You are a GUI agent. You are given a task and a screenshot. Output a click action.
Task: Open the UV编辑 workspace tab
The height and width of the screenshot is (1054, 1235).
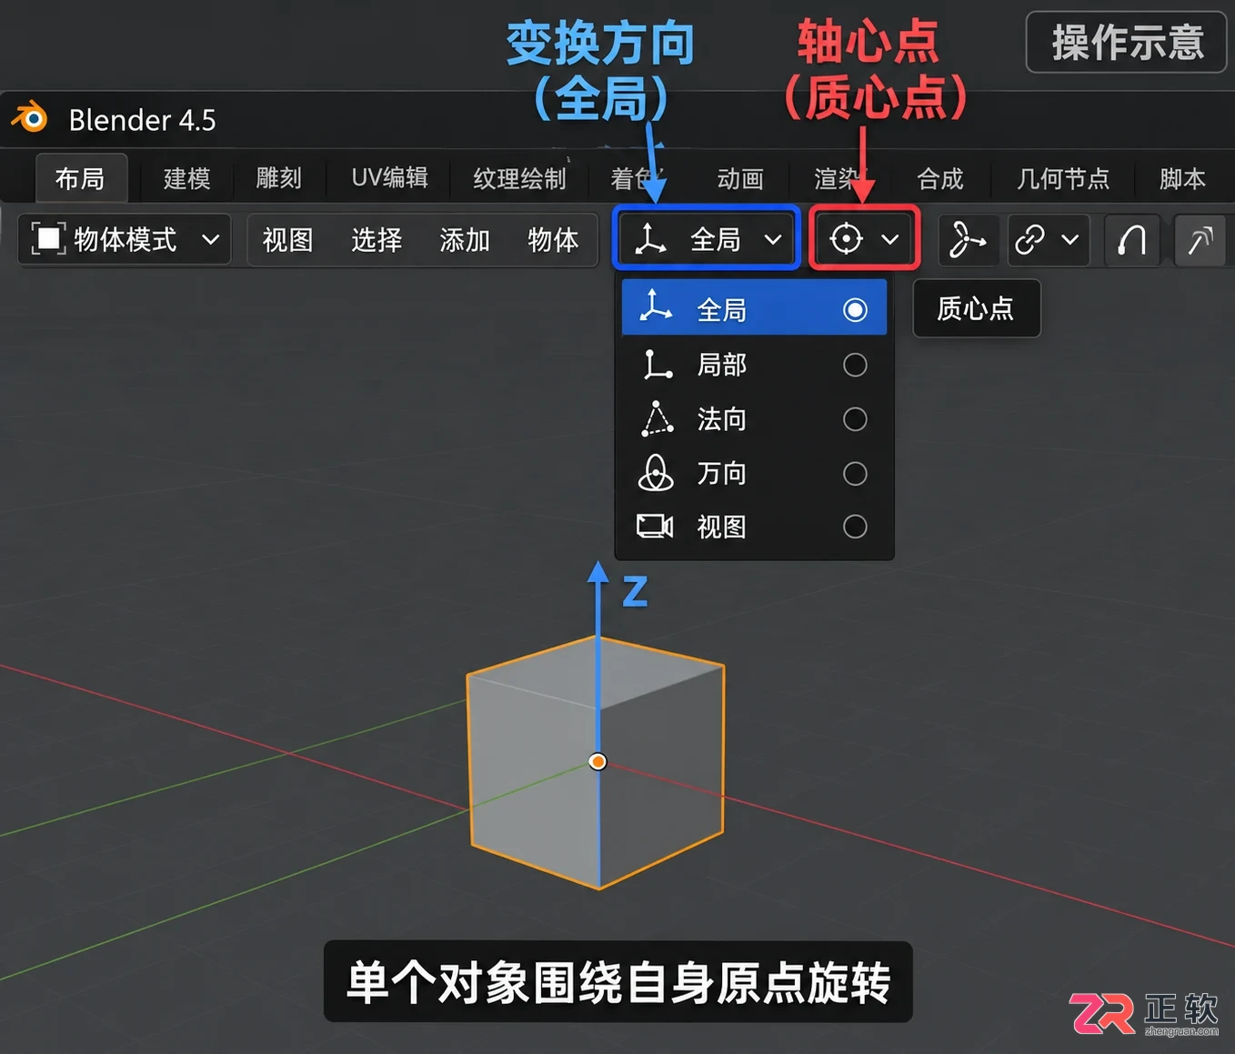click(390, 178)
